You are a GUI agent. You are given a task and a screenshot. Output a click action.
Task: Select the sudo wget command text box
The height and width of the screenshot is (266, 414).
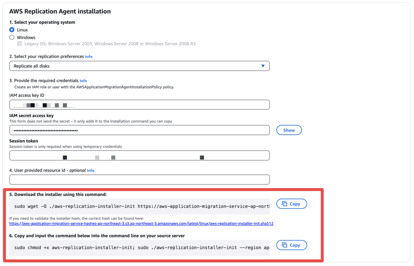click(x=139, y=206)
